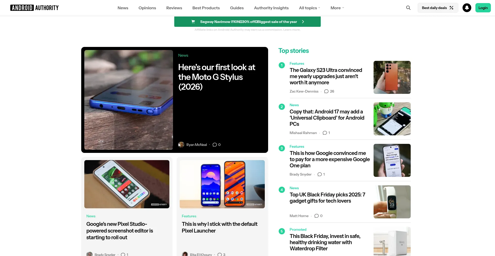This screenshot has height=256, width=495.
Task: Open comments on Galaxy S23 Ultra story
Action: pos(329,91)
